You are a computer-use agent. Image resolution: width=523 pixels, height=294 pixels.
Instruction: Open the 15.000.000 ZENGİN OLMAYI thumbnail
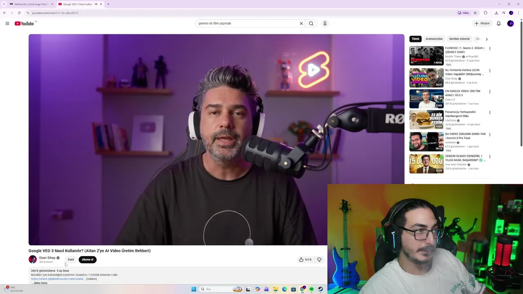426,164
